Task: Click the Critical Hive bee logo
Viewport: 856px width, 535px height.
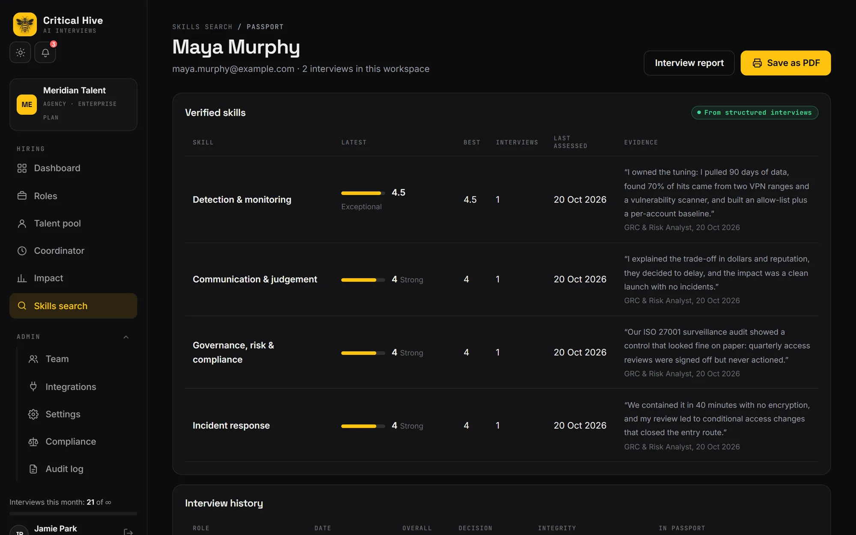Action: [25, 24]
